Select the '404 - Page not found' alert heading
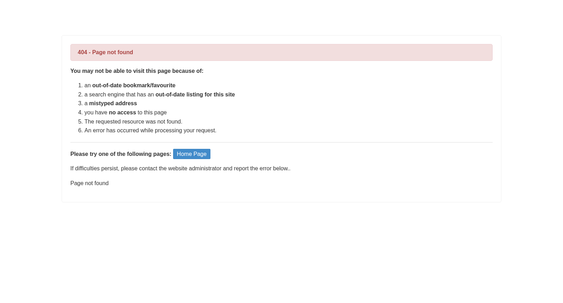The height and width of the screenshot is (303, 563). pyautogui.click(x=105, y=52)
